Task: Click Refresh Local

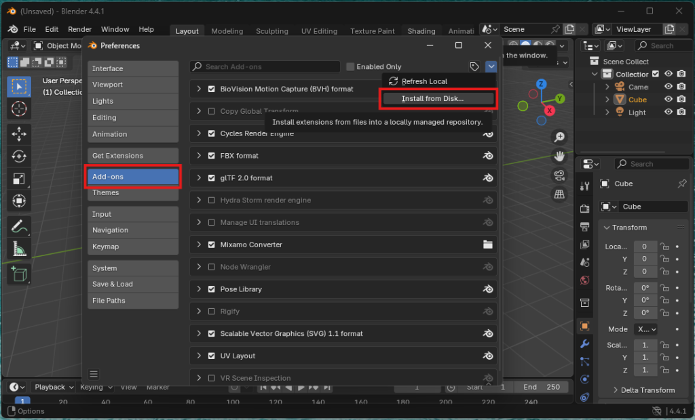Action: pyautogui.click(x=438, y=81)
